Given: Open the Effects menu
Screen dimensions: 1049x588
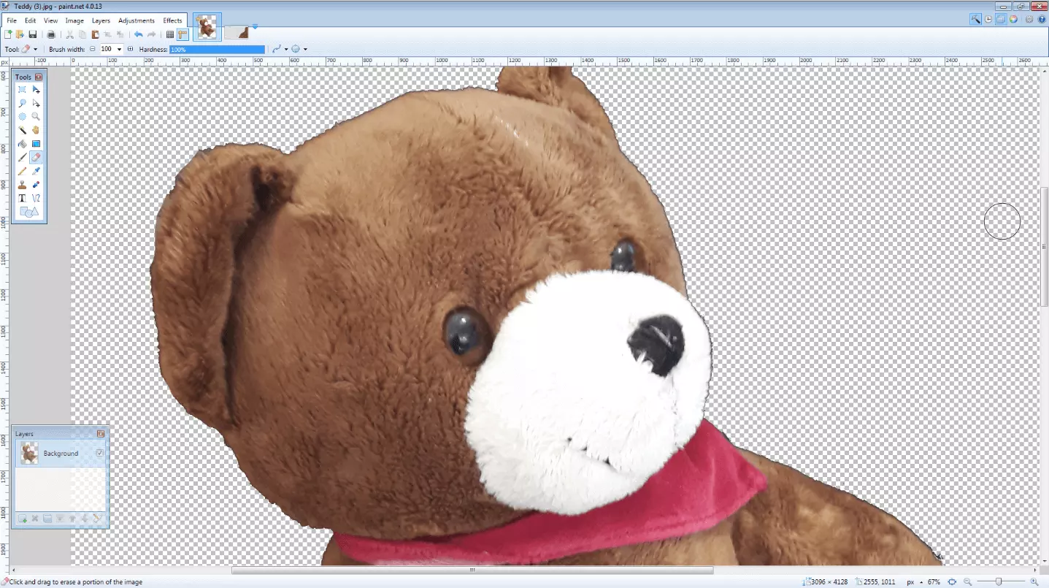Looking at the screenshot, I should tap(172, 20).
